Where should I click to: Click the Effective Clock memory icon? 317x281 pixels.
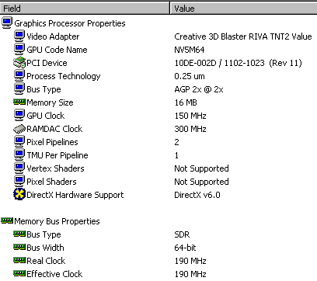click(x=19, y=273)
